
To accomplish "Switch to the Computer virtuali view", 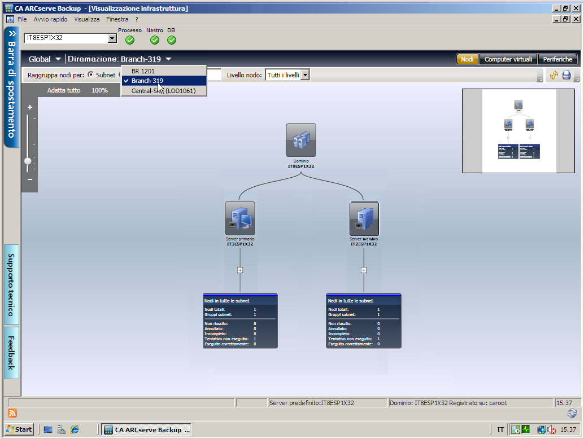I will (x=508, y=59).
